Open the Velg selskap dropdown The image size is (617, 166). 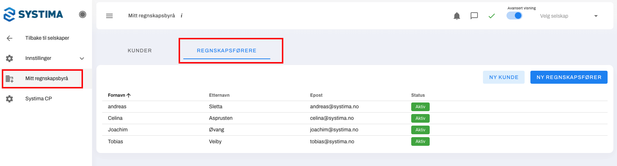569,16
